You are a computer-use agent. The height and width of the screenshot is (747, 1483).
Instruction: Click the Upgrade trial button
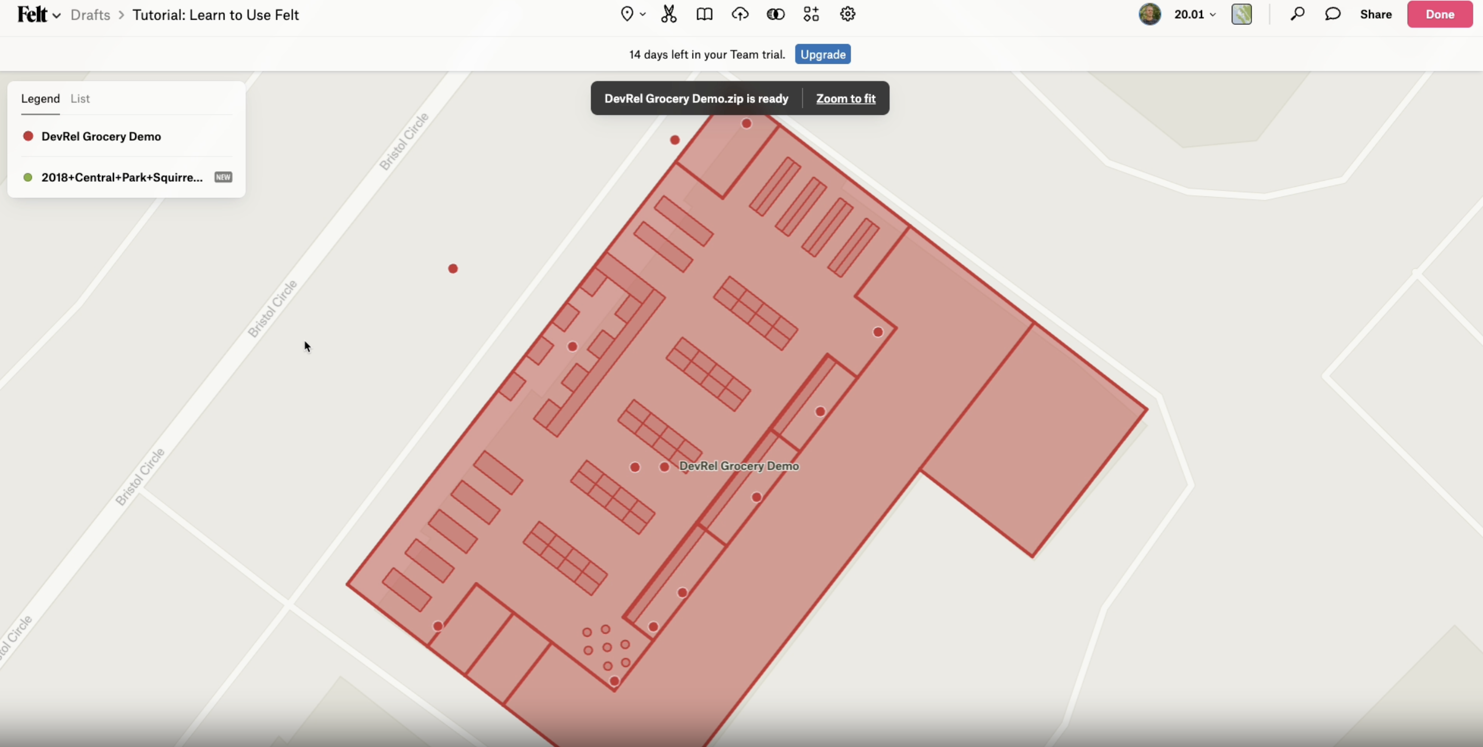point(822,54)
